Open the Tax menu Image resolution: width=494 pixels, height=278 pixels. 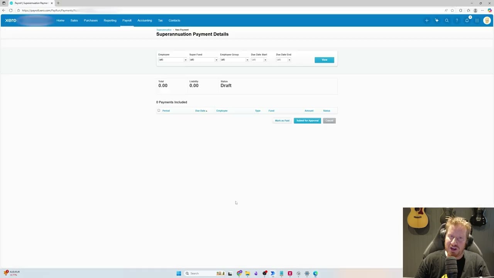(160, 20)
